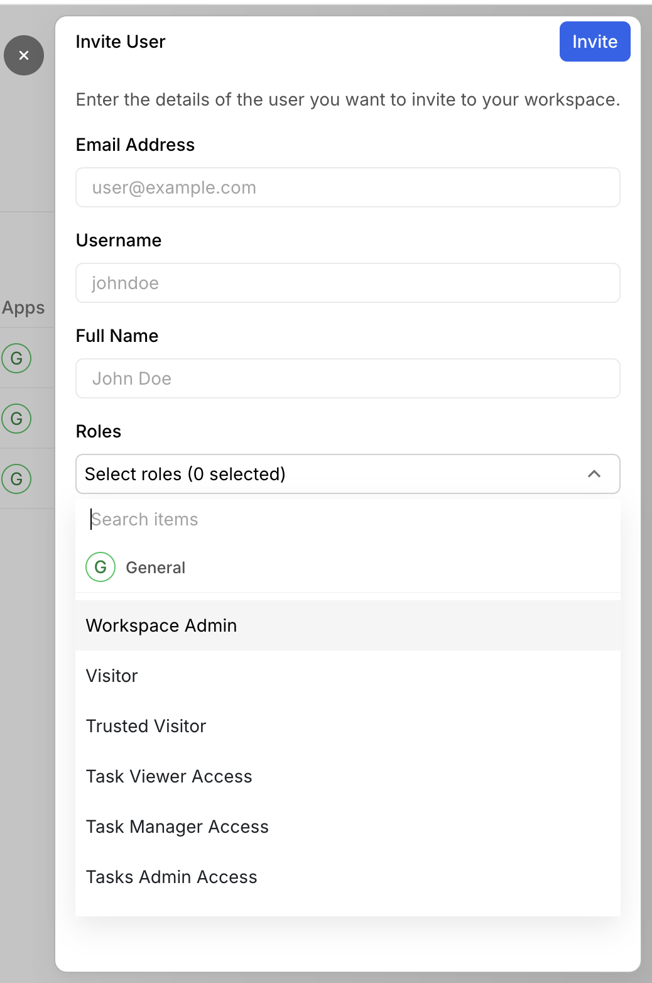Focus the Email Address input field
This screenshot has height=983, width=652.
[347, 187]
